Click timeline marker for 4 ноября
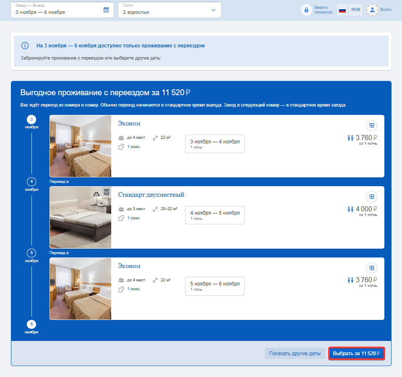402x377 pixels. click(x=31, y=182)
